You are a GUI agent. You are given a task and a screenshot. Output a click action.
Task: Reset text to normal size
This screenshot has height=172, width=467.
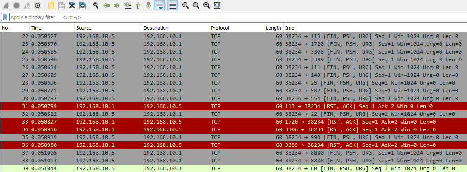(x=206, y=5)
